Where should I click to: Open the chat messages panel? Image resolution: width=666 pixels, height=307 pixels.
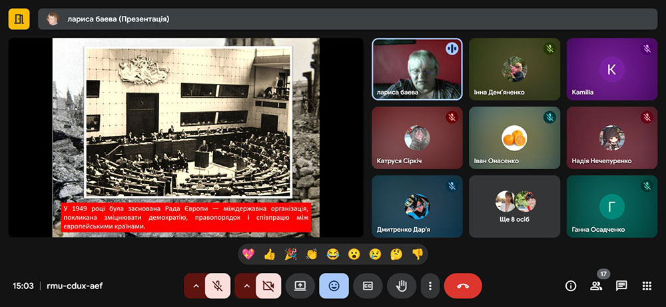click(x=621, y=286)
